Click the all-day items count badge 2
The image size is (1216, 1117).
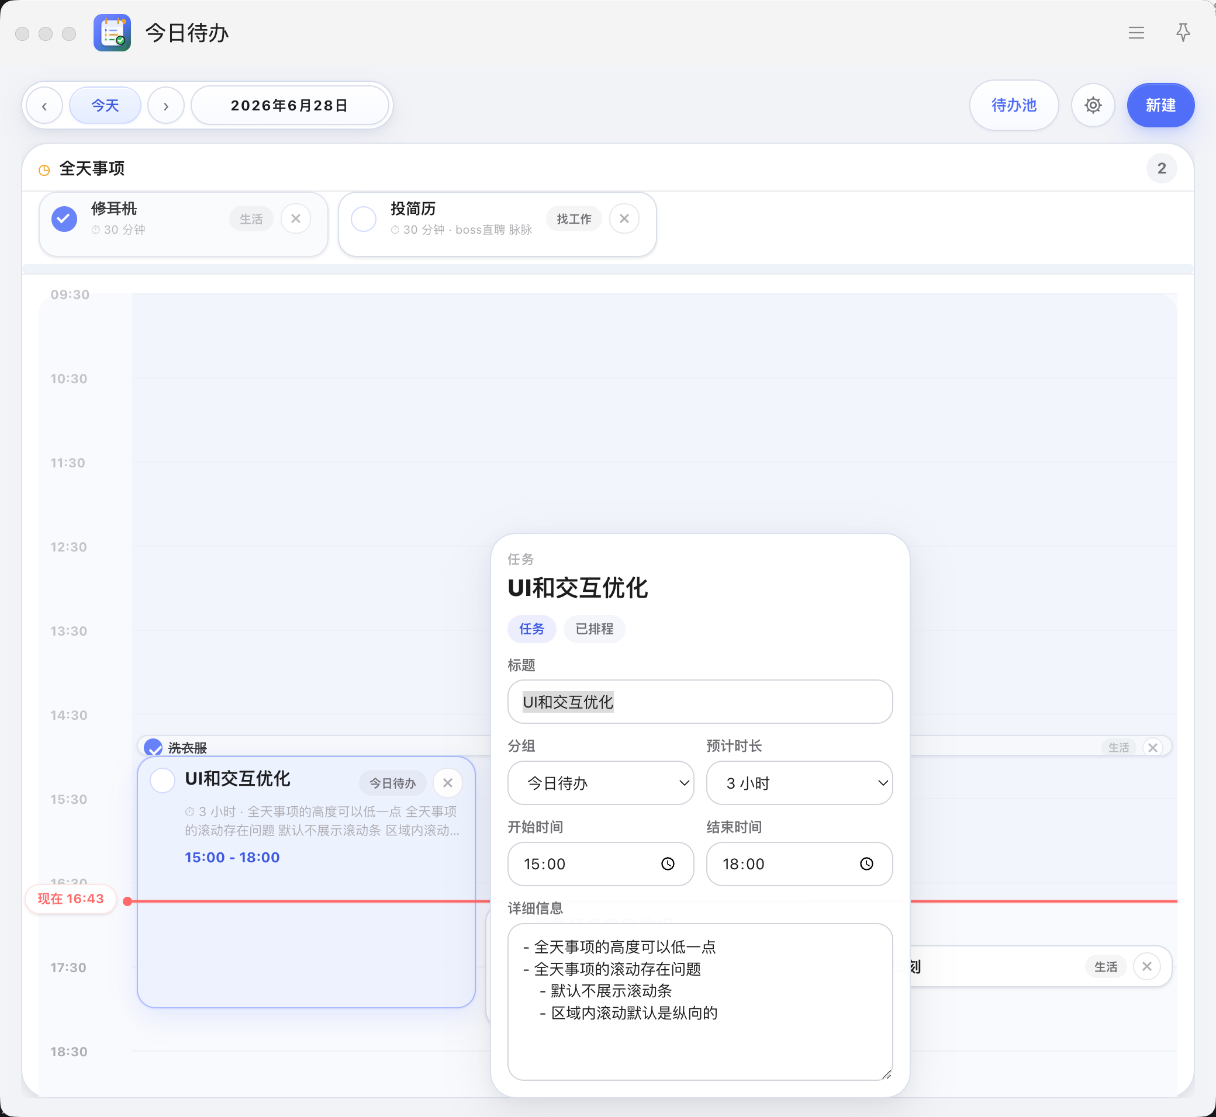(x=1162, y=169)
